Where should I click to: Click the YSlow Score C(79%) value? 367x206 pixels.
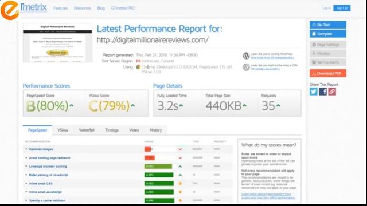point(109,106)
